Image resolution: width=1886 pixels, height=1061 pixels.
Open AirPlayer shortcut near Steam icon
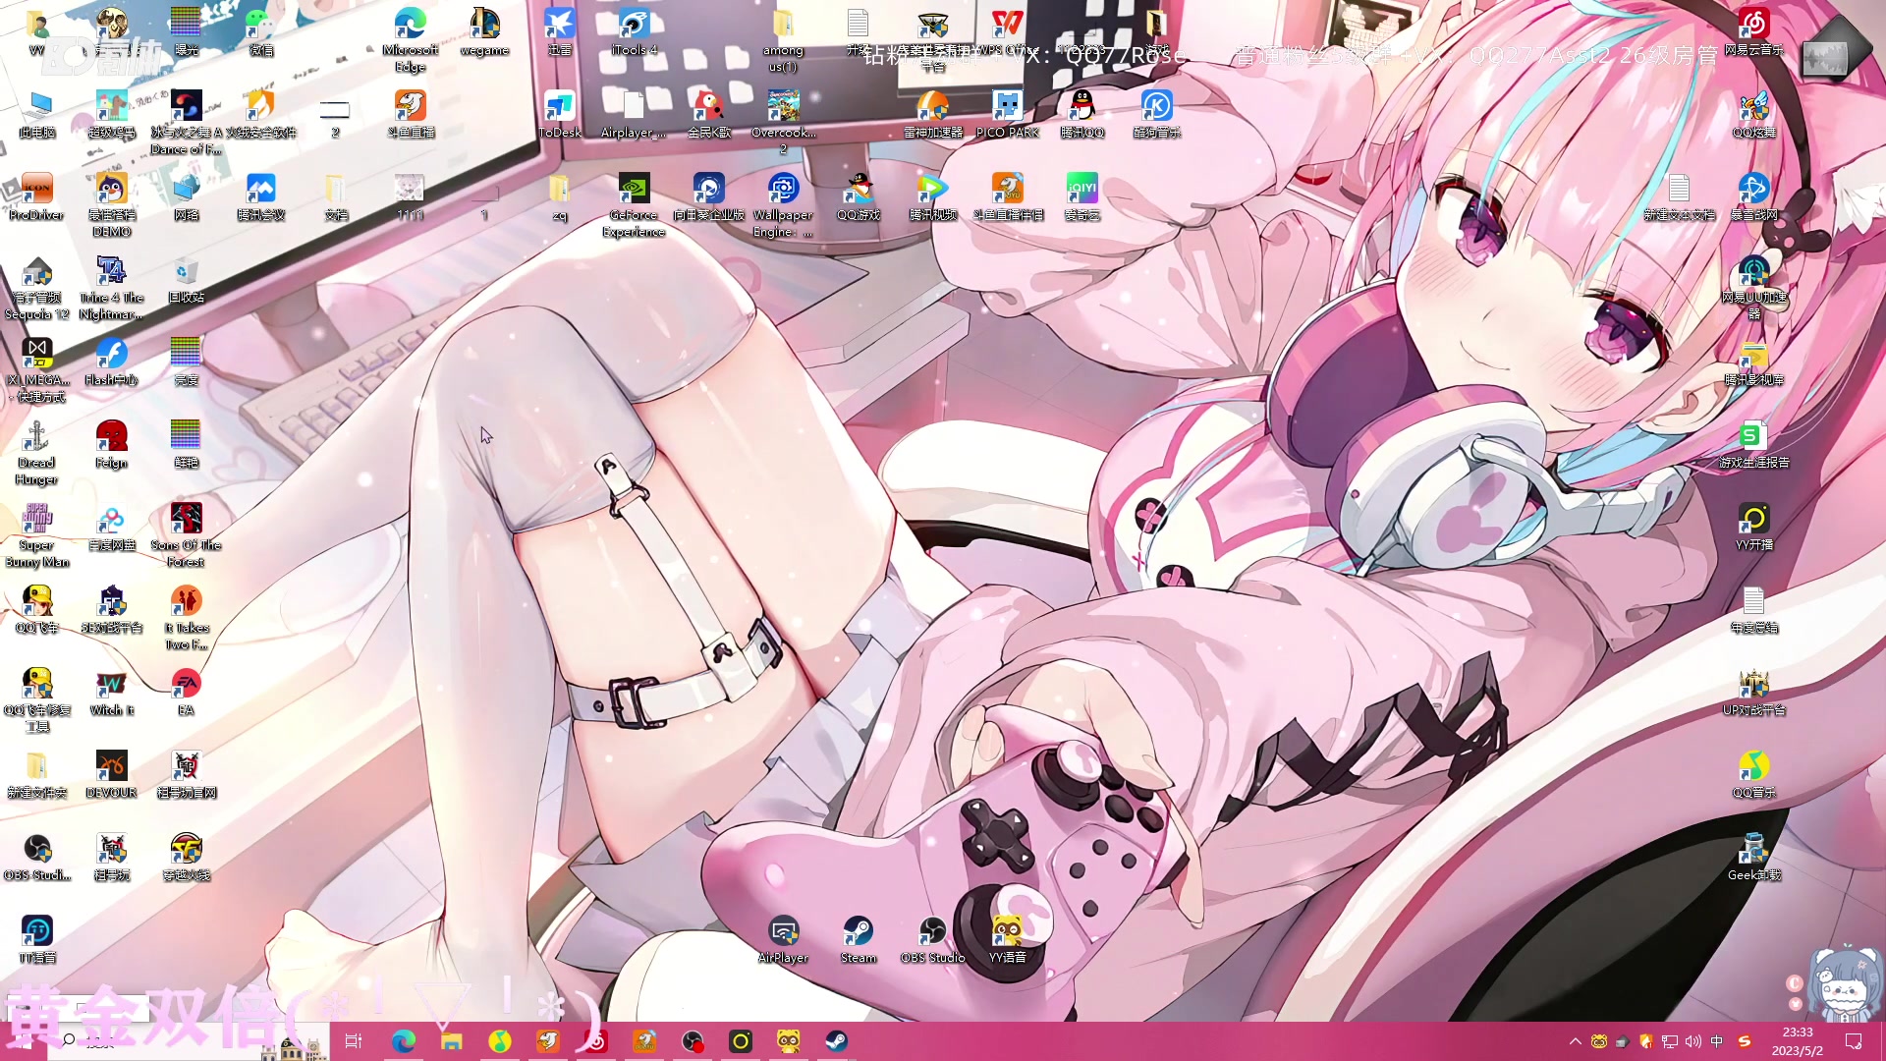[x=783, y=939]
